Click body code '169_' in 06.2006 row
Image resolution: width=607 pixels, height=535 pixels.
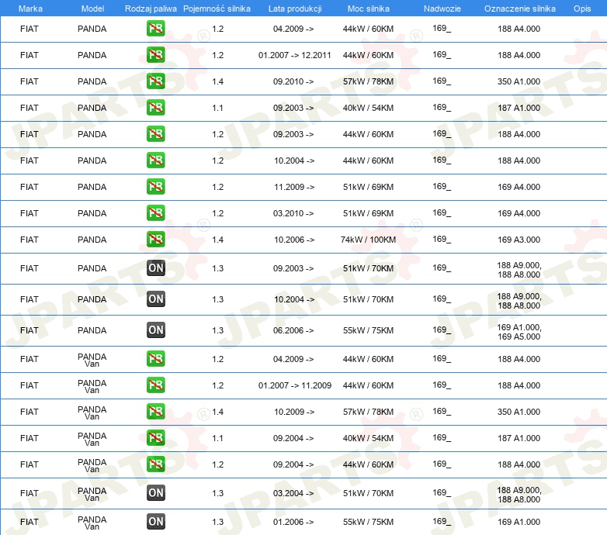coord(442,330)
